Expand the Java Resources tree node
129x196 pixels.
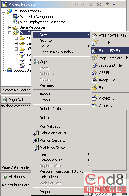tap(10, 27)
